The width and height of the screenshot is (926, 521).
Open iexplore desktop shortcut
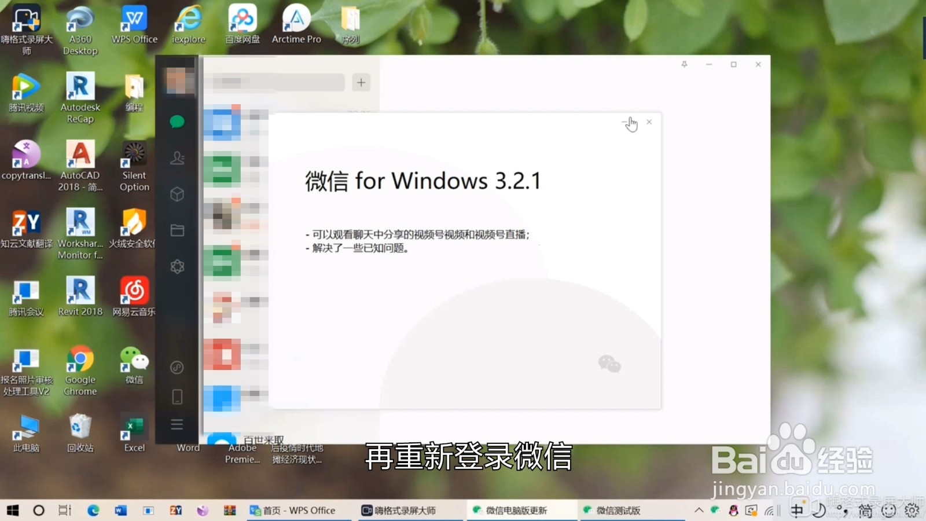pyautogui.click(x=189, y=24)
